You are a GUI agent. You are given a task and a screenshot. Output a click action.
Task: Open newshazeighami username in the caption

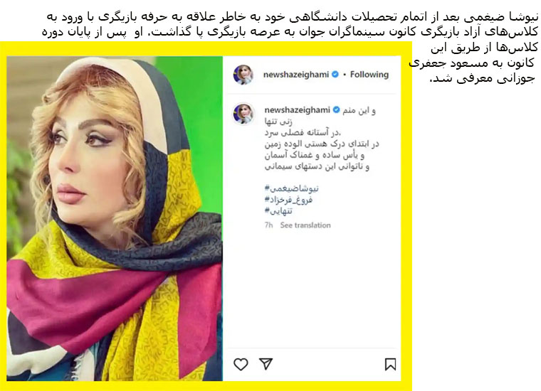coord(297,110)
